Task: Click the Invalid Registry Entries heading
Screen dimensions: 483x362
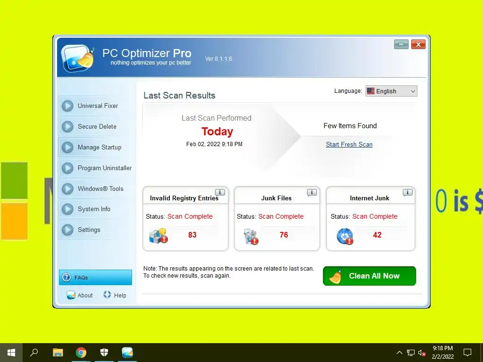Action: click(184, 198)
